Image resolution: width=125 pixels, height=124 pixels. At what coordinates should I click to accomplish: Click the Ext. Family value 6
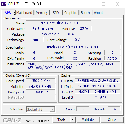point(34,58)
